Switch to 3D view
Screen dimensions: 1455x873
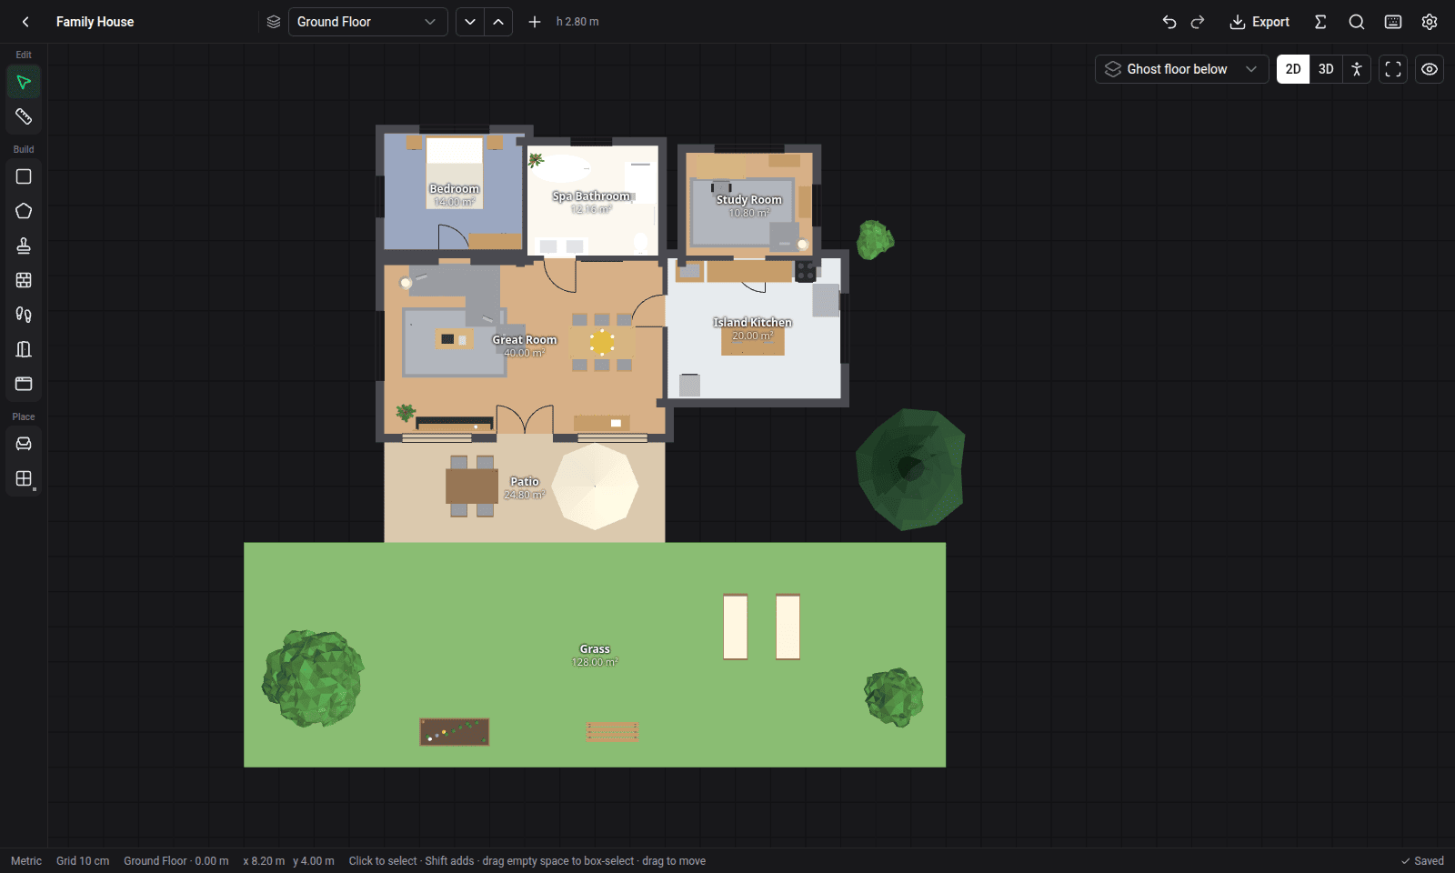click(x=1326, y=69)
